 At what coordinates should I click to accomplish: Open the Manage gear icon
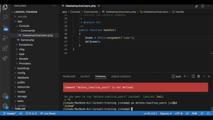[x=5, y=106]
